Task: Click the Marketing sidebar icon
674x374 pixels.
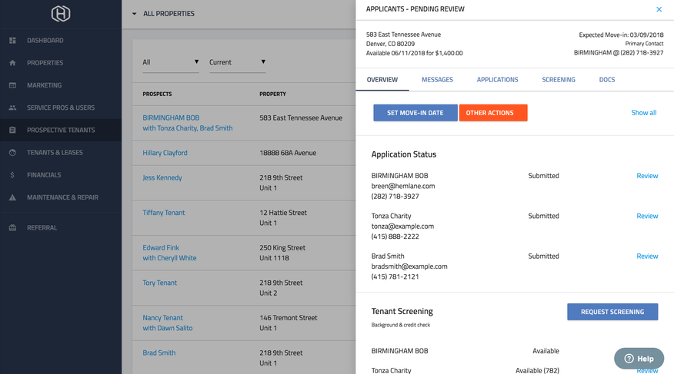Action: pyautogui.click(x=12, y=85)
